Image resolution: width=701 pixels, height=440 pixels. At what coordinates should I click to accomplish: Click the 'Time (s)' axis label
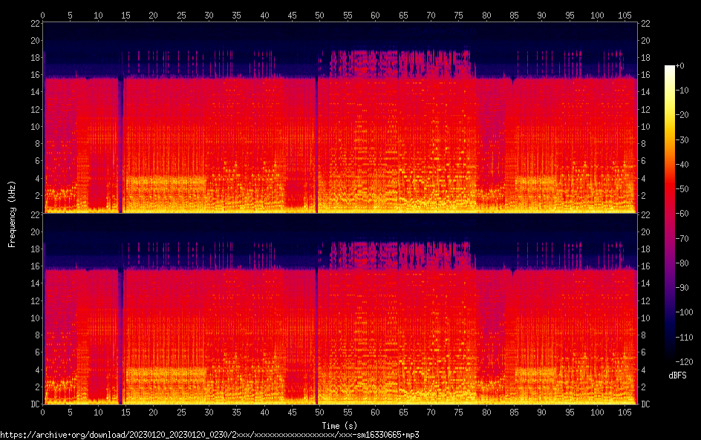[339, 425]
